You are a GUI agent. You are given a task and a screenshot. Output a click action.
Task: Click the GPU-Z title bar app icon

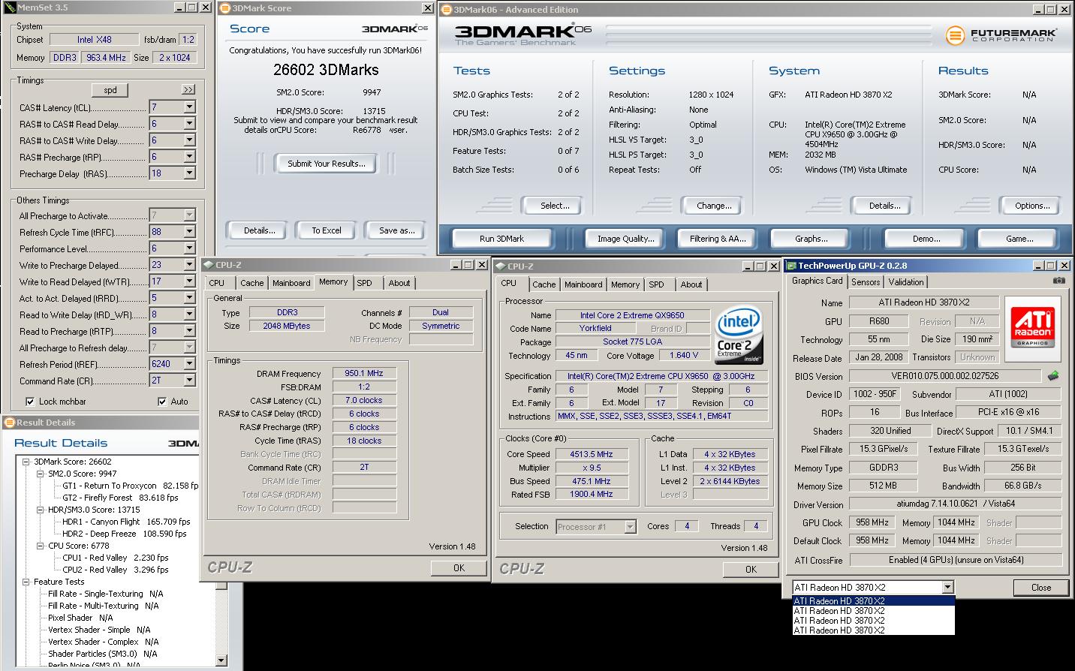pyautogui.click(x=791, y=265)
